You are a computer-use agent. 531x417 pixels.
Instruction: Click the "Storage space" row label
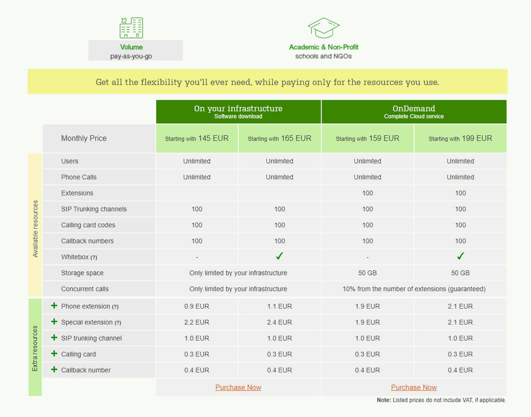(x=82, y=273)
